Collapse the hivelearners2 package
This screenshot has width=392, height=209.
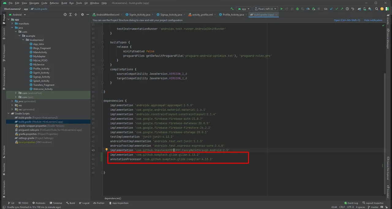coord(23,40)
